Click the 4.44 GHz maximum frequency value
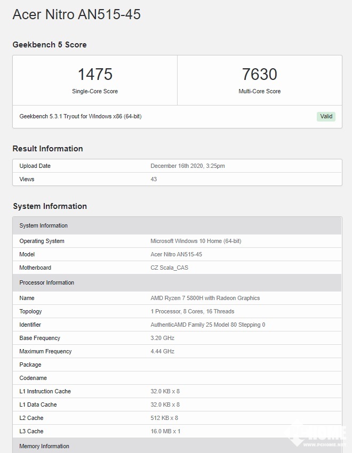Image resolution: width=352 pixels, height=453 pixels. 162,351
